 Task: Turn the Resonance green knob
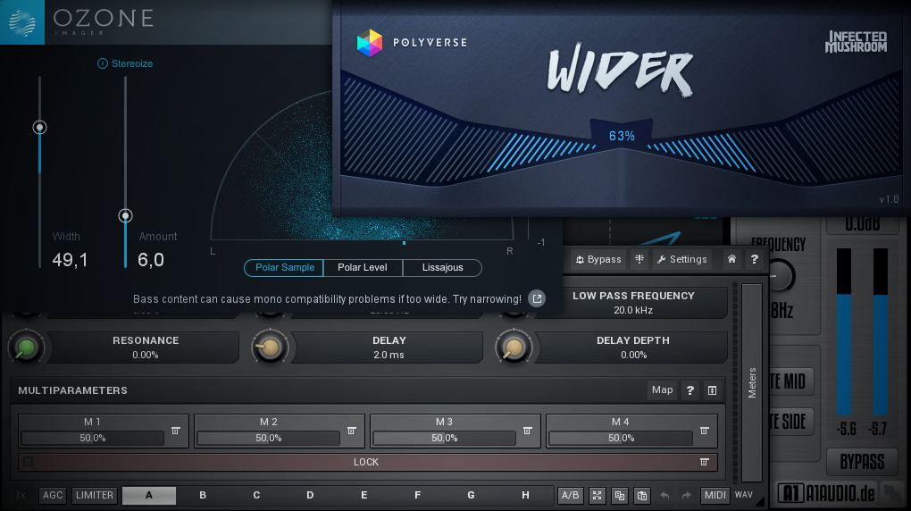tap(26, 348)
